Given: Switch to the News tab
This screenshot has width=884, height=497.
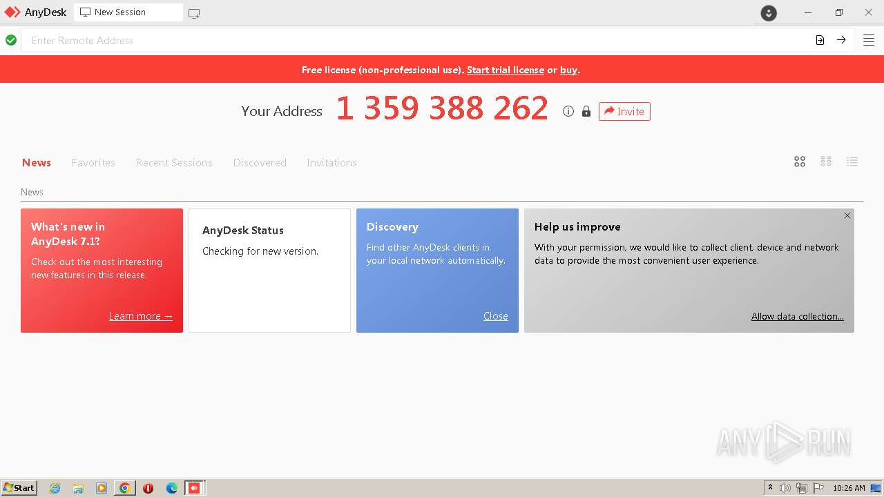Looking at the screenshot, I should (x=37, y=163).
